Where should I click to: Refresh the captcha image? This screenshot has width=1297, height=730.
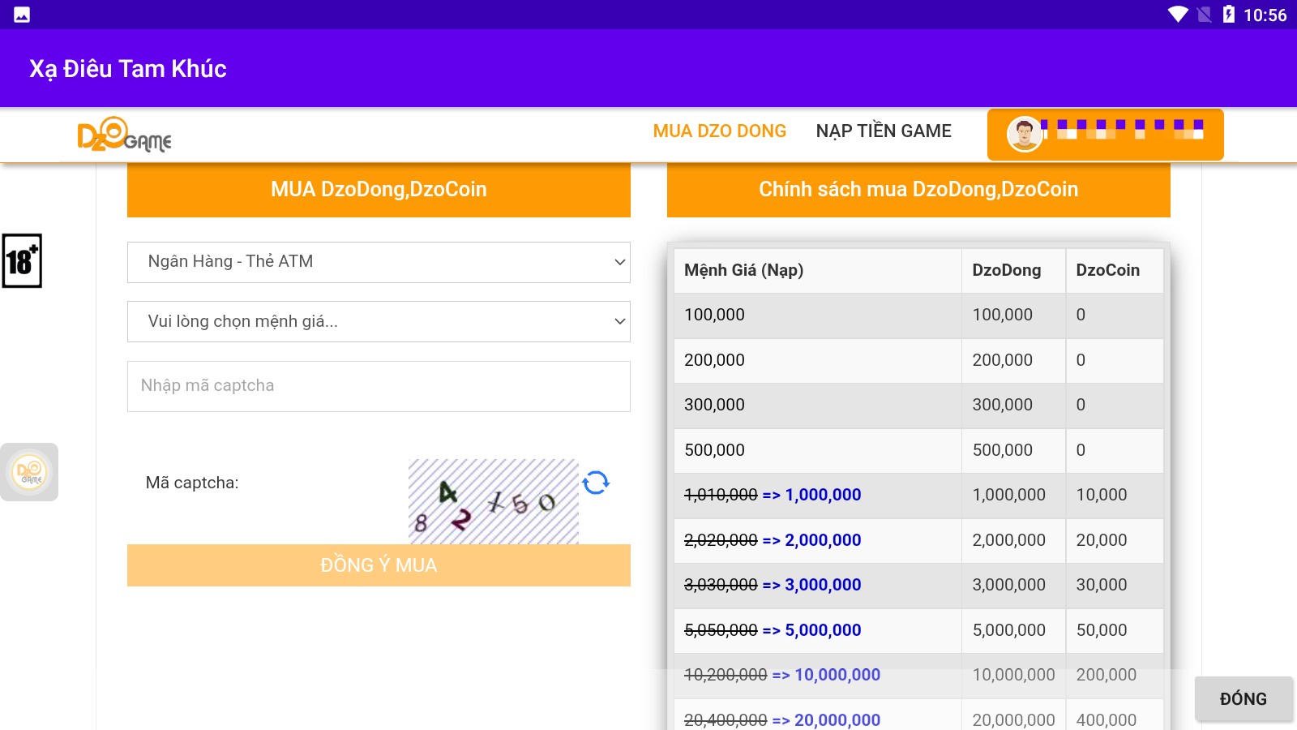click(596, 483)
